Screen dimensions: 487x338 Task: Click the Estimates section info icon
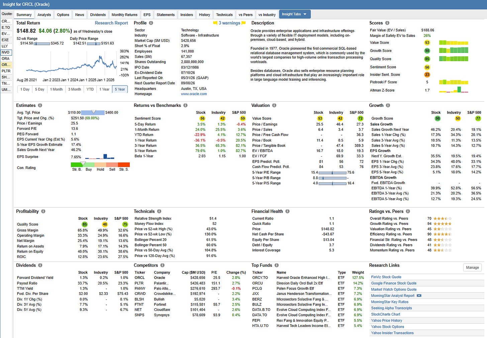(x=40, y=105)
